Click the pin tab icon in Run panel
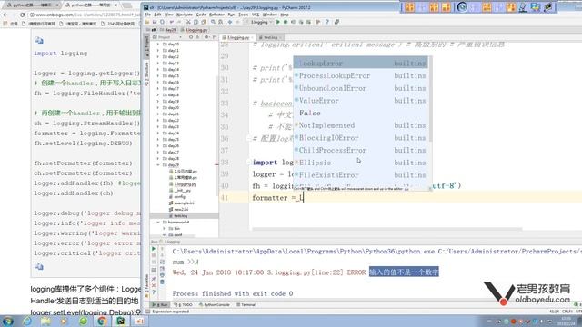Viewport: 582px width, 327px height. [x=154, y=279]
